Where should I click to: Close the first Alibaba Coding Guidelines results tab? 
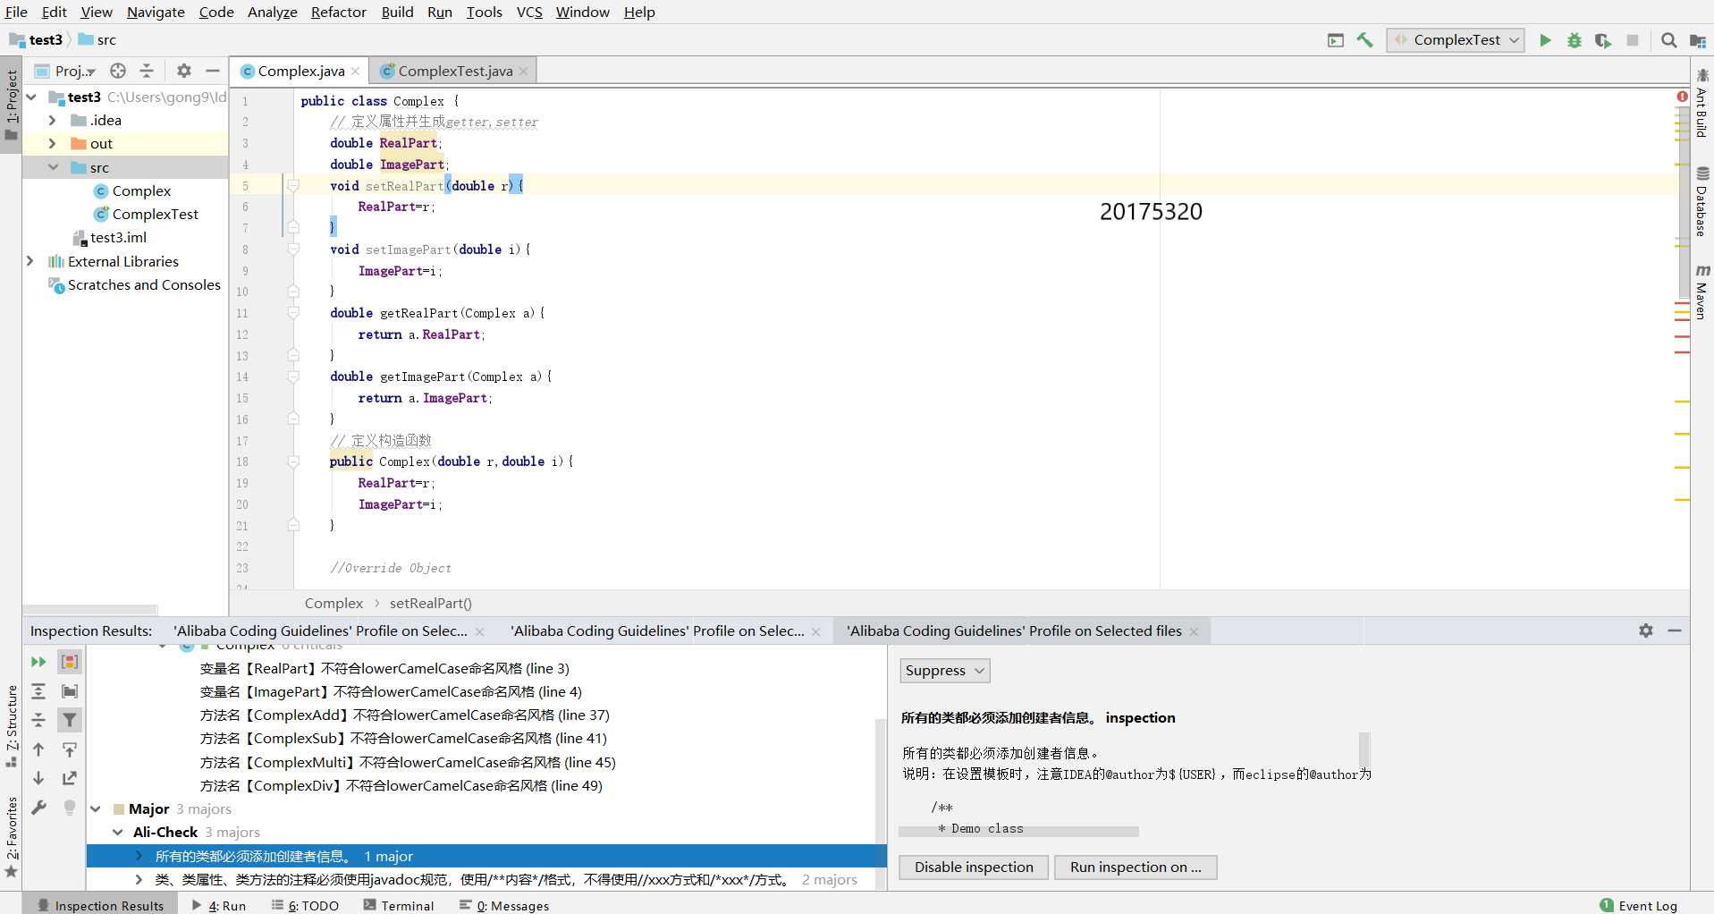pos(479,631)
